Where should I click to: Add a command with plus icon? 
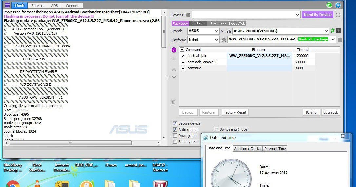174,59
